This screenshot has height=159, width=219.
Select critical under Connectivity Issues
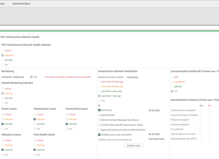[x=66, y=114]
